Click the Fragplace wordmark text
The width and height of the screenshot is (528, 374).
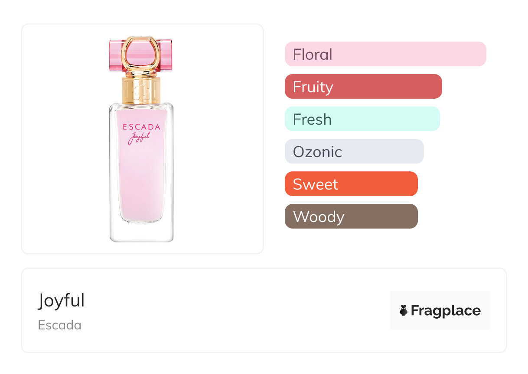tap(446, 310)
